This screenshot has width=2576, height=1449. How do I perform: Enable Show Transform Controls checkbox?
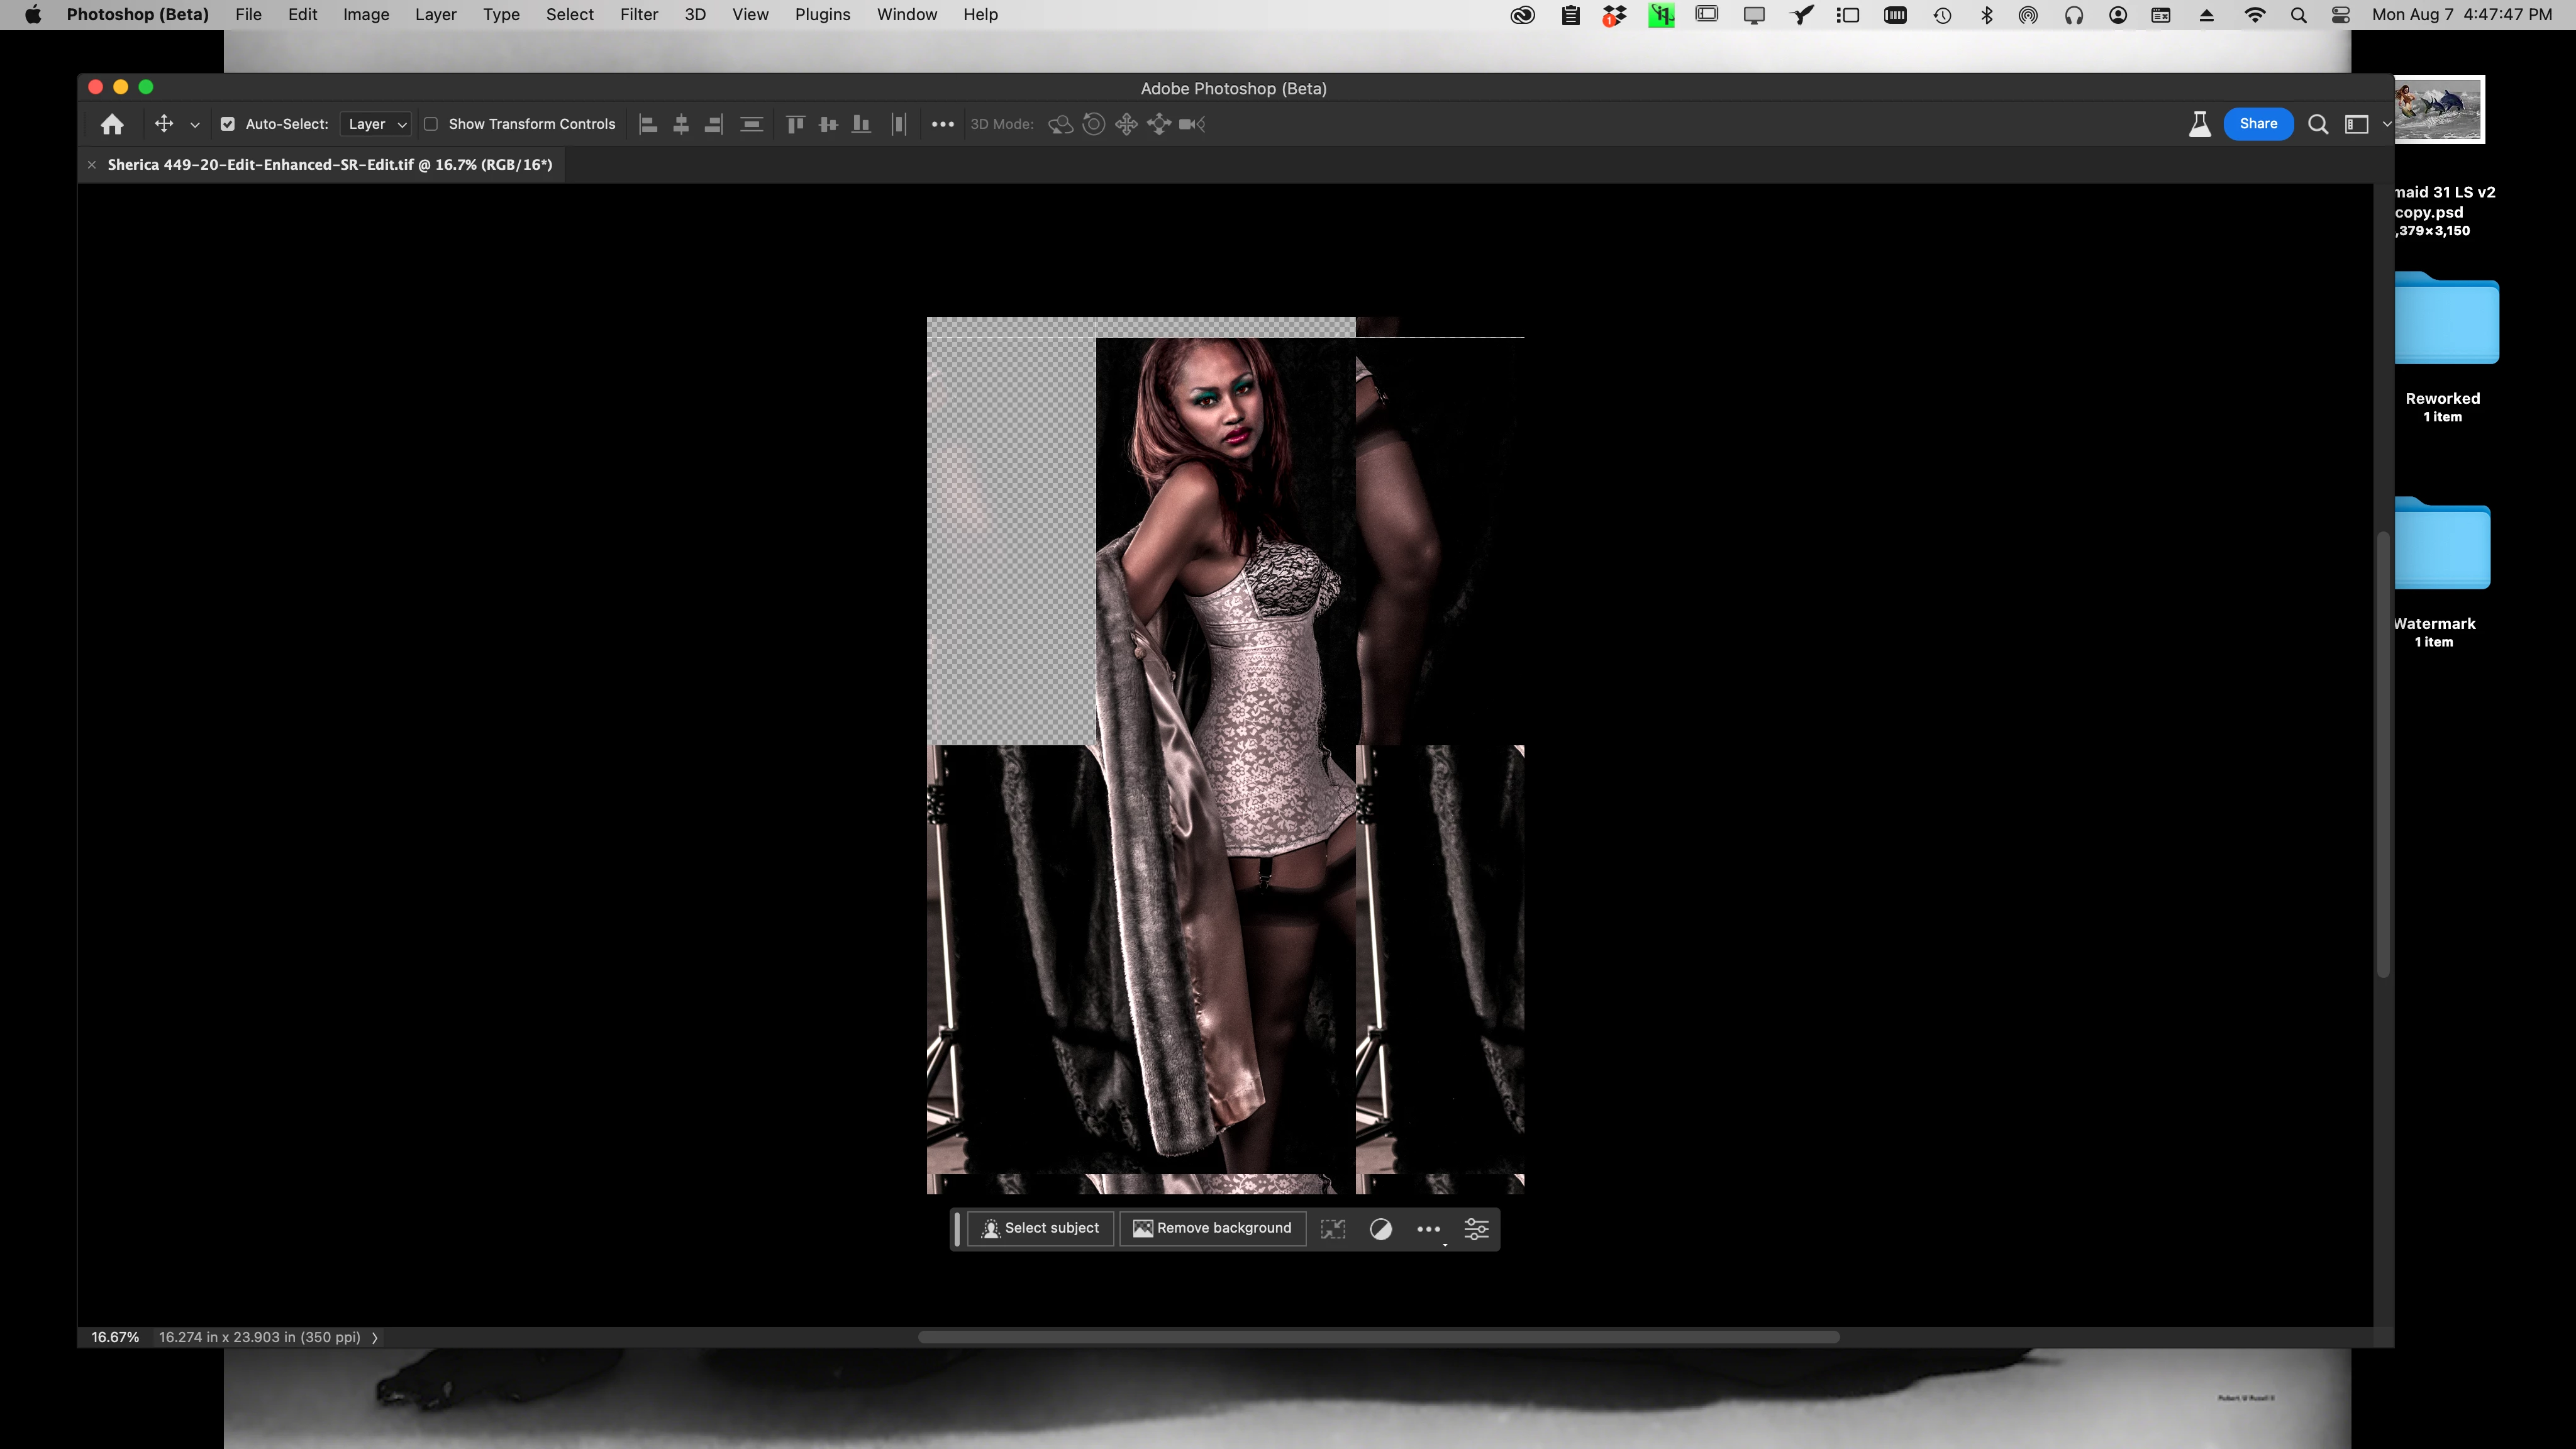pos(431,124)
